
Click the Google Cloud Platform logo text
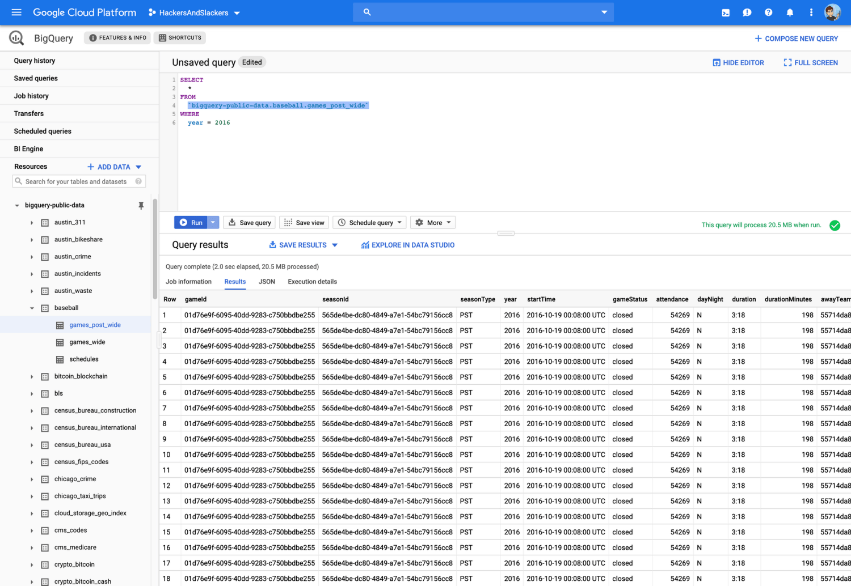(x=85, y=12)
